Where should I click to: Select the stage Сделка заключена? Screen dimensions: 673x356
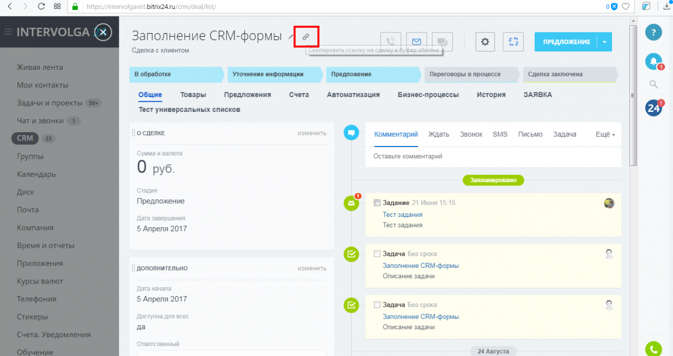tap(570, 75)
